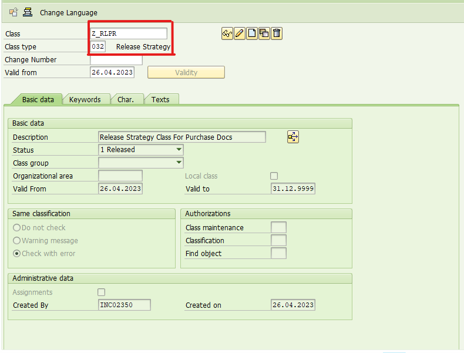Click the Find object authorization field
Screen dimensions: 464x353
(x=279, y=254)
